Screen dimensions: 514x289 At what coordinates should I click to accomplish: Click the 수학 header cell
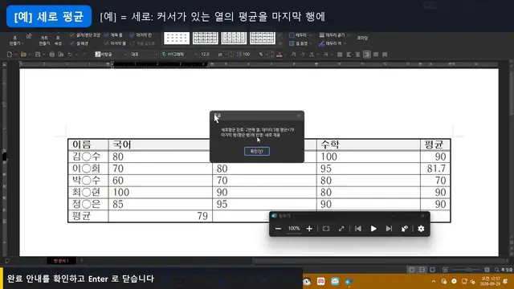pos(369,144)
